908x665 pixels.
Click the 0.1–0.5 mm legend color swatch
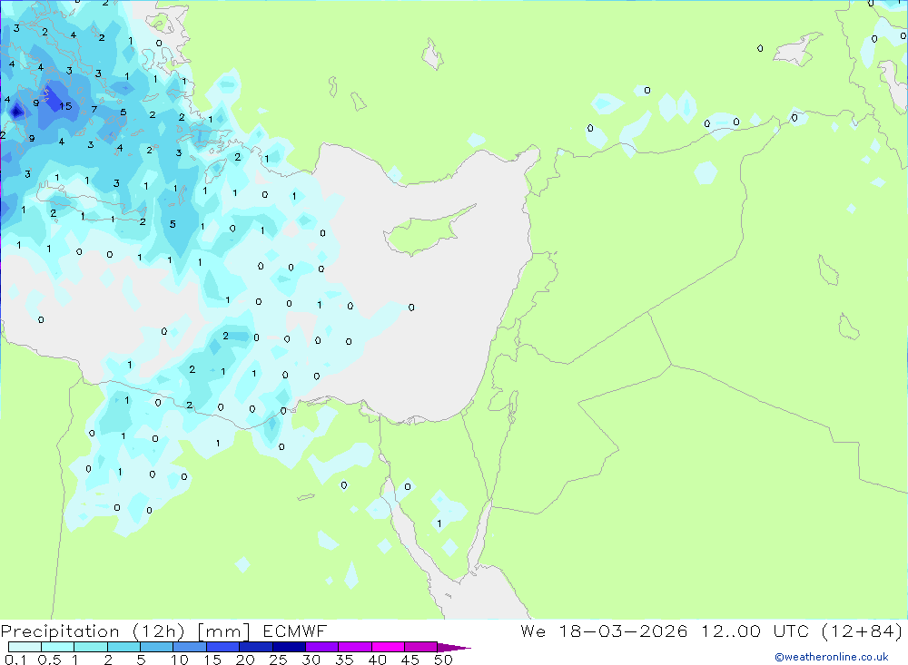pos(25,647)
